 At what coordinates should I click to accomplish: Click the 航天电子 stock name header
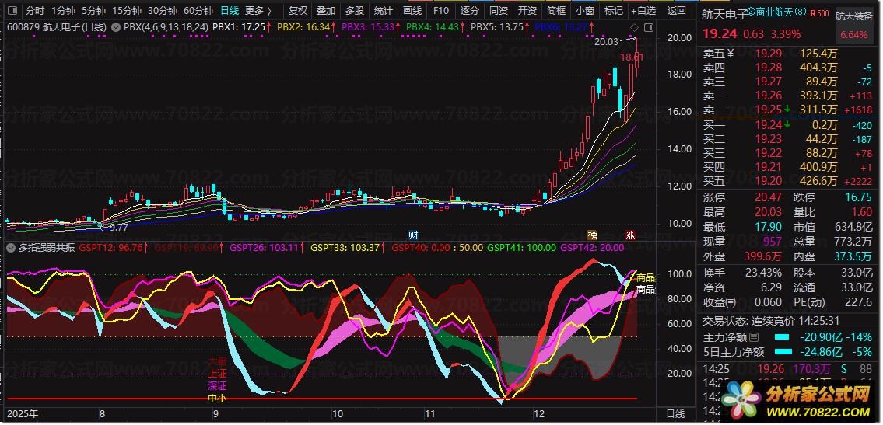click(724, 16)
